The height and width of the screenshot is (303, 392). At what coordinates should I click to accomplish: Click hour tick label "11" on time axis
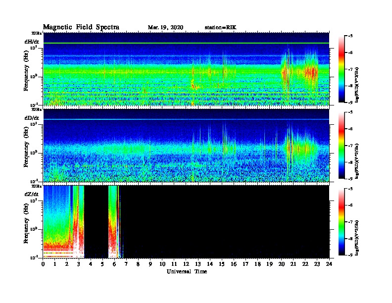point(174,264)
